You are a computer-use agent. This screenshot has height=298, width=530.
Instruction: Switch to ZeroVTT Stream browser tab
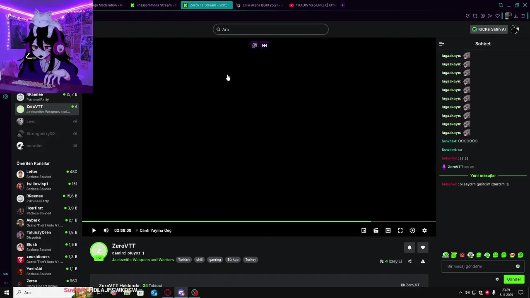(x=207, y=5)
